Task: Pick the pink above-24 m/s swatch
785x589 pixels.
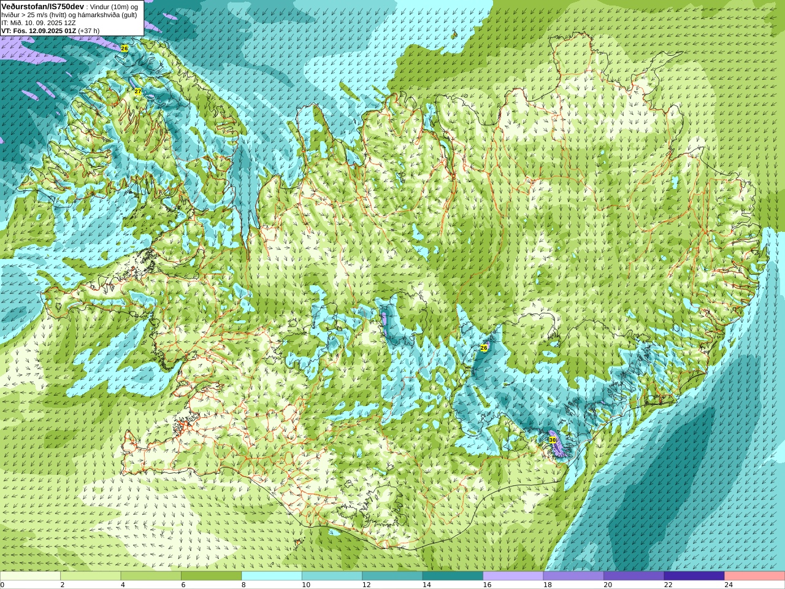Action: pos(755,576)
